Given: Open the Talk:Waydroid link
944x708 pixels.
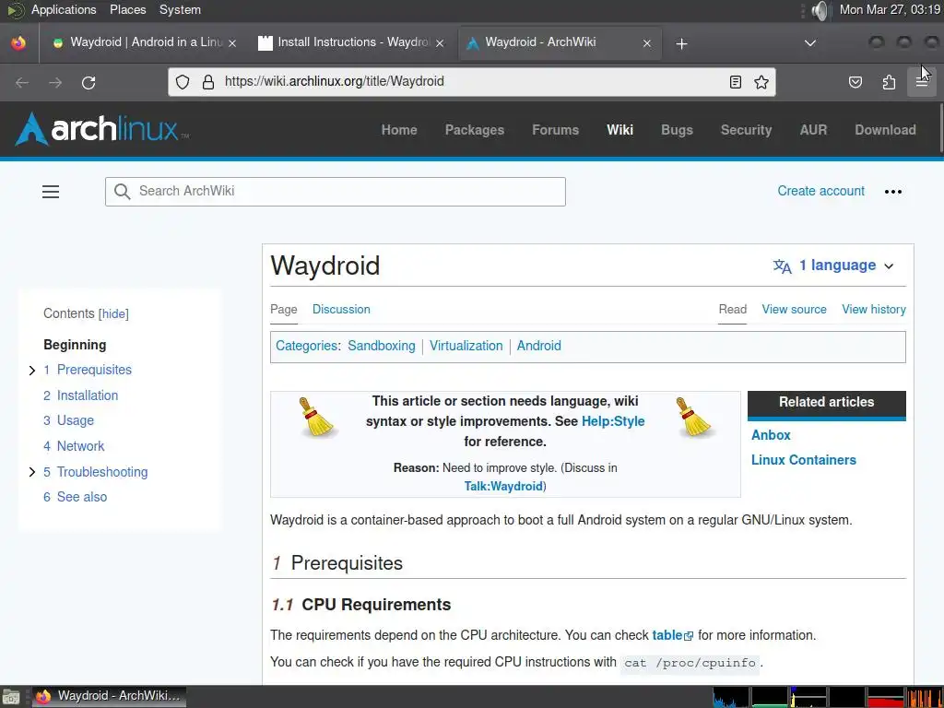Looking at the screenshot, I should (503, 487).
